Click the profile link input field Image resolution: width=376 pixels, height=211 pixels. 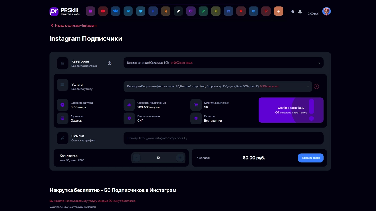pos(223,138)
